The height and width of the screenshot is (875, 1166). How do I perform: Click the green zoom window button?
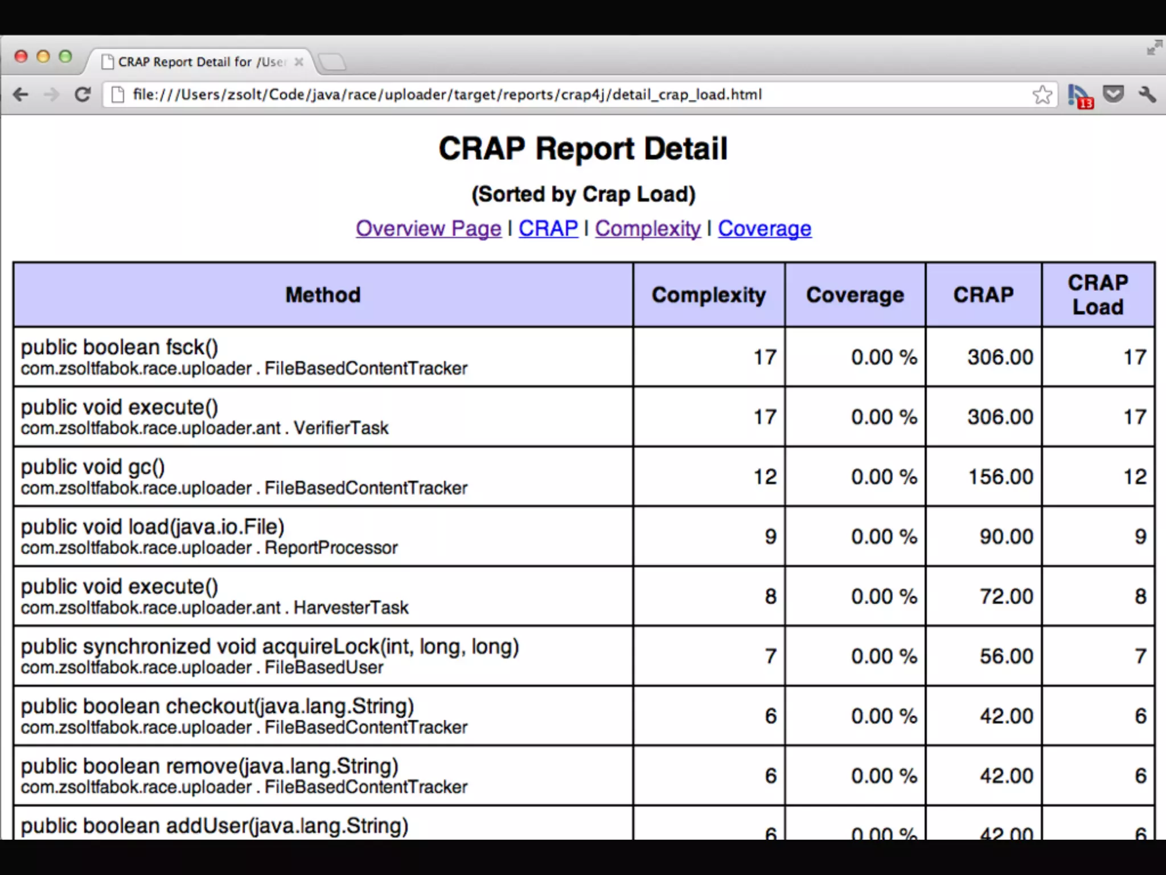[65, 56]
